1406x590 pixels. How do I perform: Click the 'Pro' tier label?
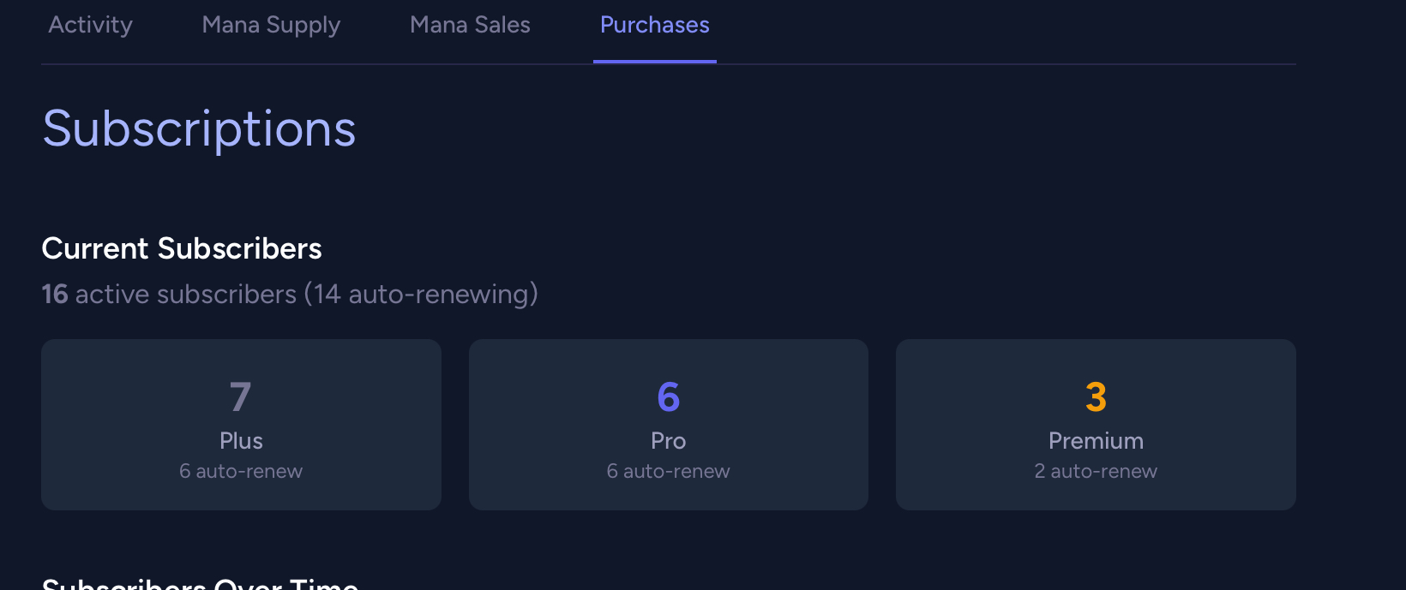click(x=669, y=441)
